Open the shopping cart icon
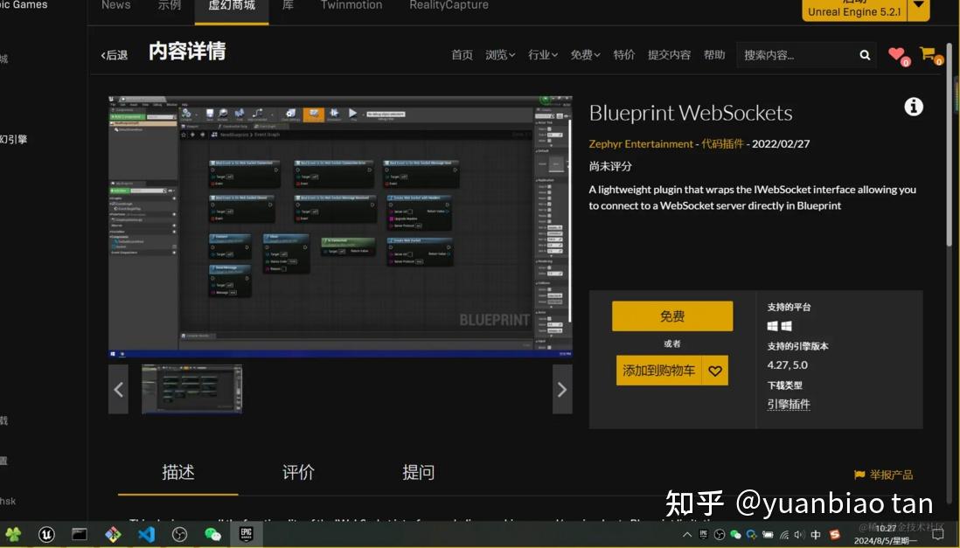The image size is (960, 548). pos(929,53)
